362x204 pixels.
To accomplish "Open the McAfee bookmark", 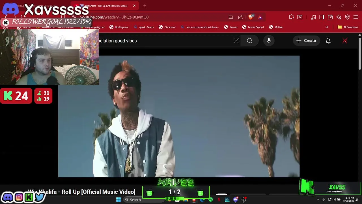I will (x=275, y=27).
